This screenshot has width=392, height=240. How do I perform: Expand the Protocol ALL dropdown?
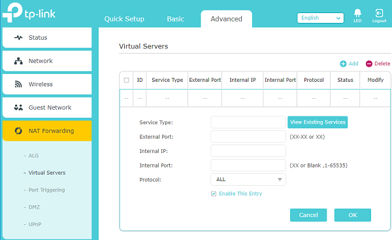248,179
